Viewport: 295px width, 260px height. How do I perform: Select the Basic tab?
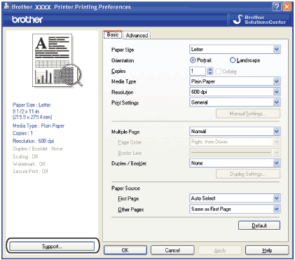coord(113,34)
